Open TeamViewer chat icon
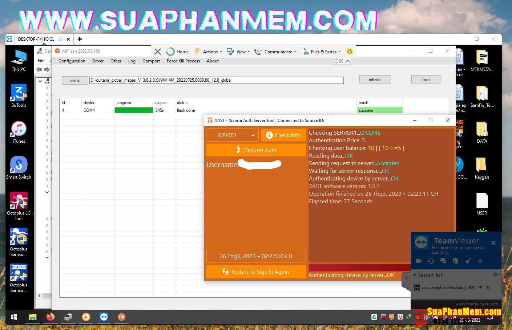This screenshot has height=330, width=512. click(443, 261)
